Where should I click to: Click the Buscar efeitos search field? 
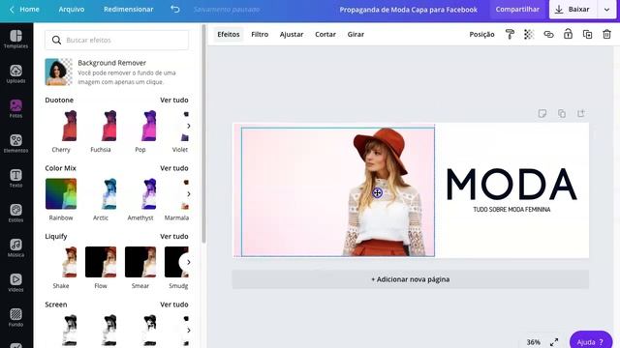coord(116,40)
